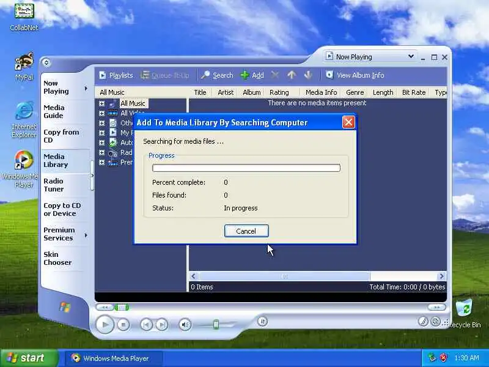Click the Stop playback button
This screenshot has width=489, height=367.
click(x=123, y=325)
